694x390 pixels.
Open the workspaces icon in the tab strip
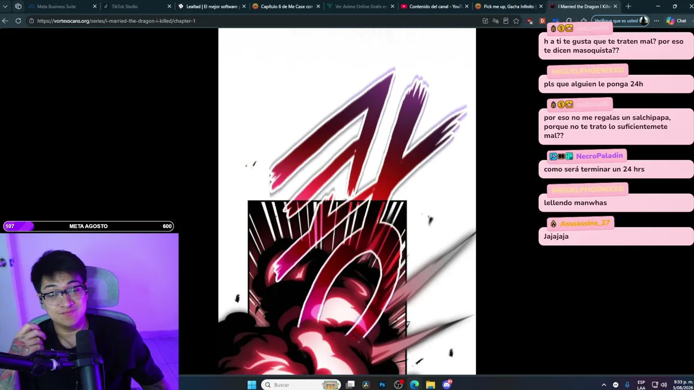18,6
